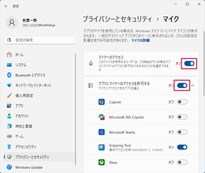The image size is (205, 173).
Task: Click the Microsoft Teams label
Action: pyautogui.click(x=122, y=132)
